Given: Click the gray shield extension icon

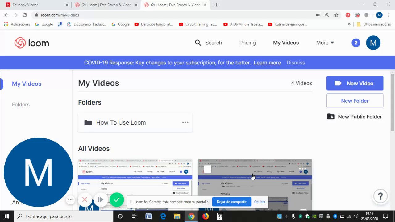Looking at the screenshot, I should pyautogui.click(x=366, y=15).
